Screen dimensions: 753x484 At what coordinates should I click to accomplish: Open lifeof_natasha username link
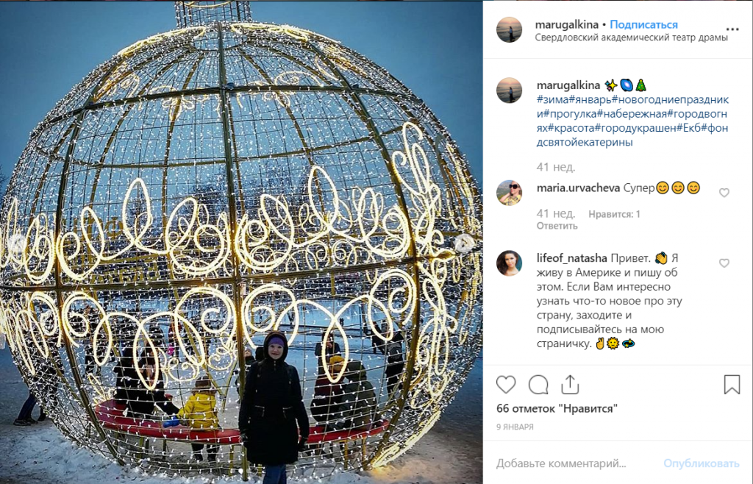click(x=571, y=258)
